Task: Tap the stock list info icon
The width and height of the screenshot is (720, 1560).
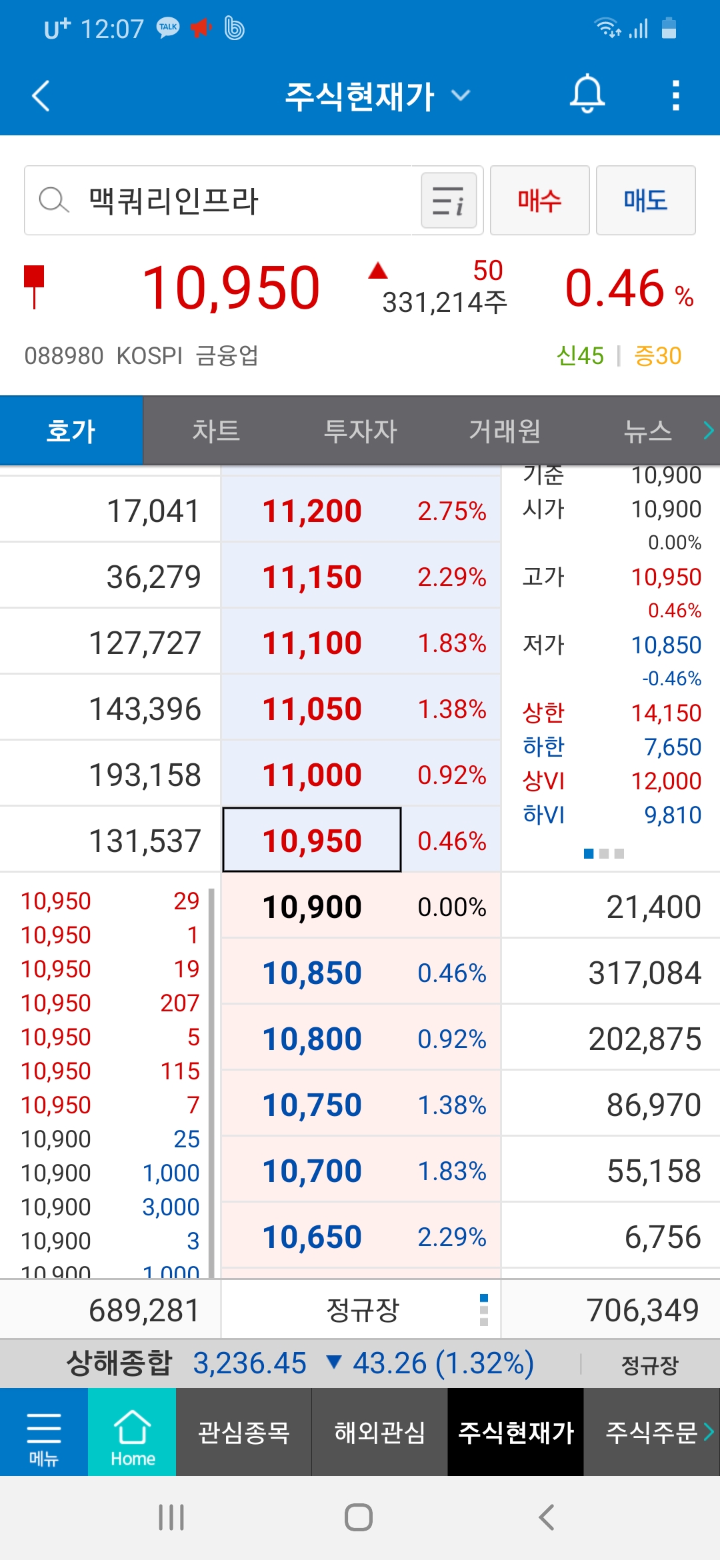Action: (x=449, y=201)
